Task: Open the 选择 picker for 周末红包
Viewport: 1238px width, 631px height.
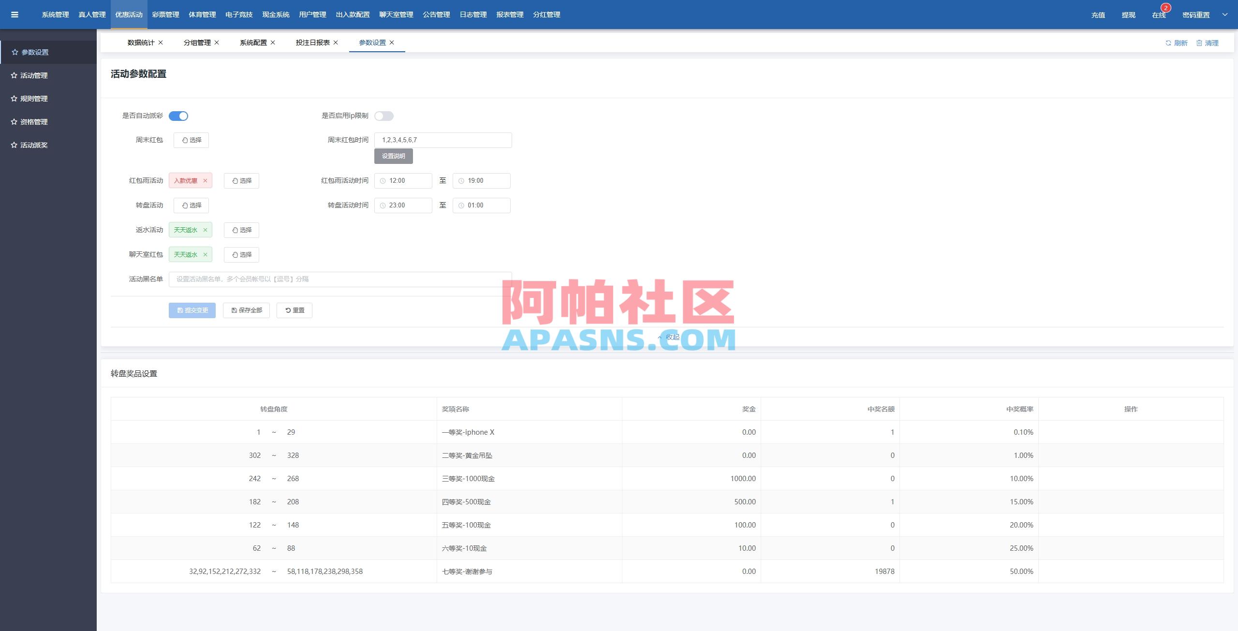Action: coord(191,140)
